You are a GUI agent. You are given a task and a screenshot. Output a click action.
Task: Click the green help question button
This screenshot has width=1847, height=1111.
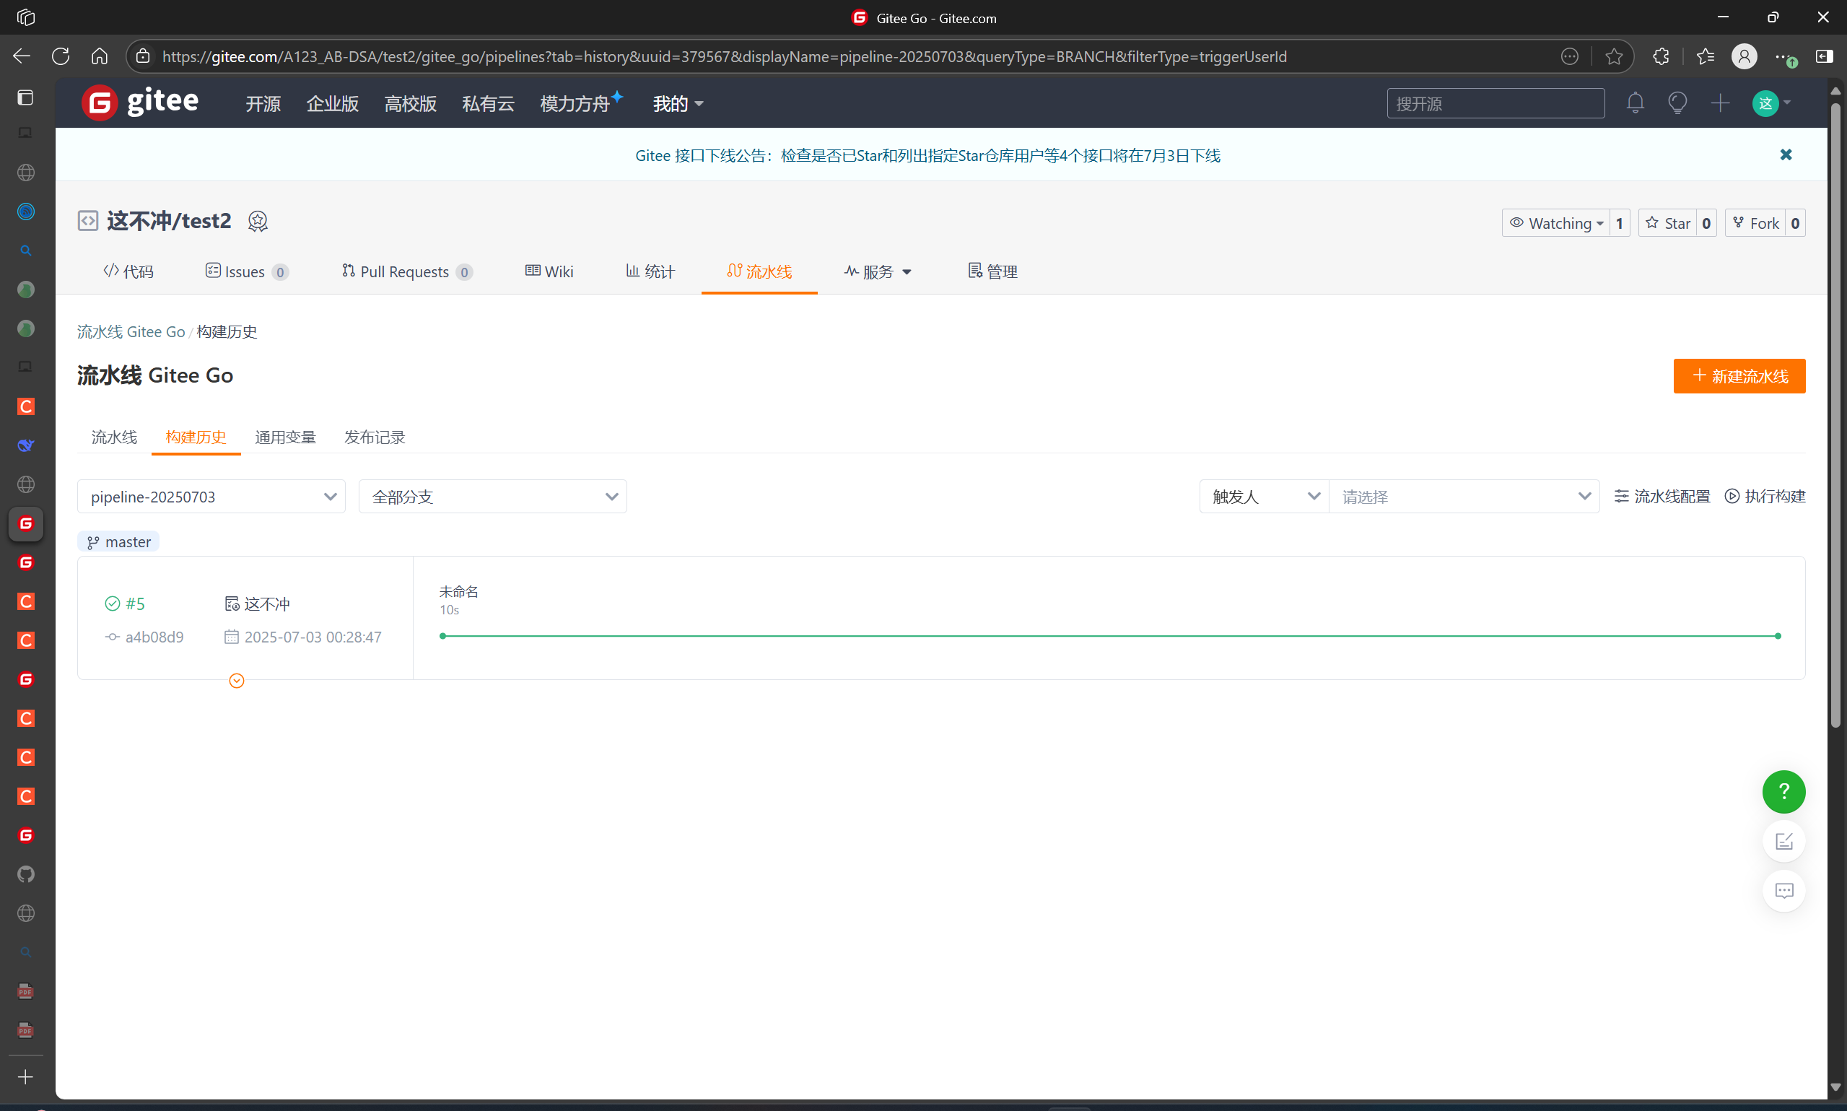(x=1783, y=791)
